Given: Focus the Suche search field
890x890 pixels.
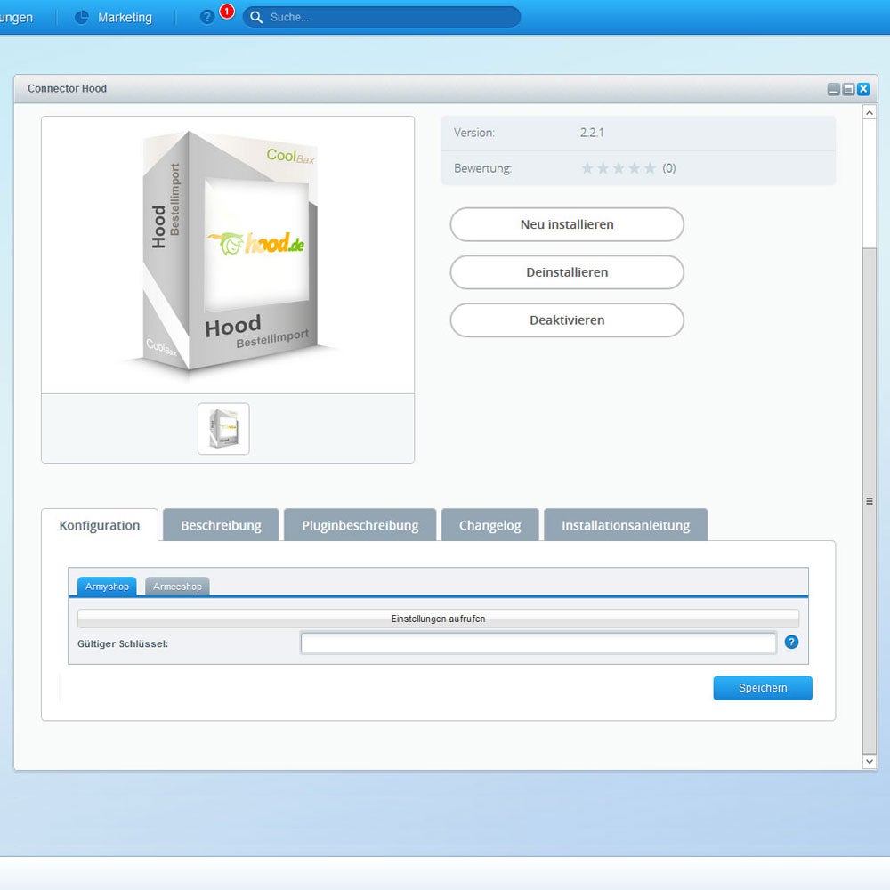Looking at the screenshot, I should pyautogui.click(x=382, y=17).
